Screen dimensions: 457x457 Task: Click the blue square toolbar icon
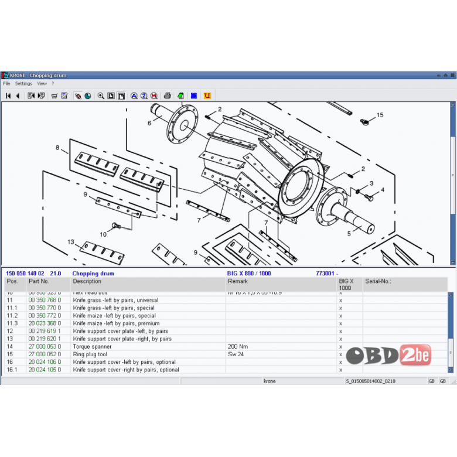tap(194, 96)
